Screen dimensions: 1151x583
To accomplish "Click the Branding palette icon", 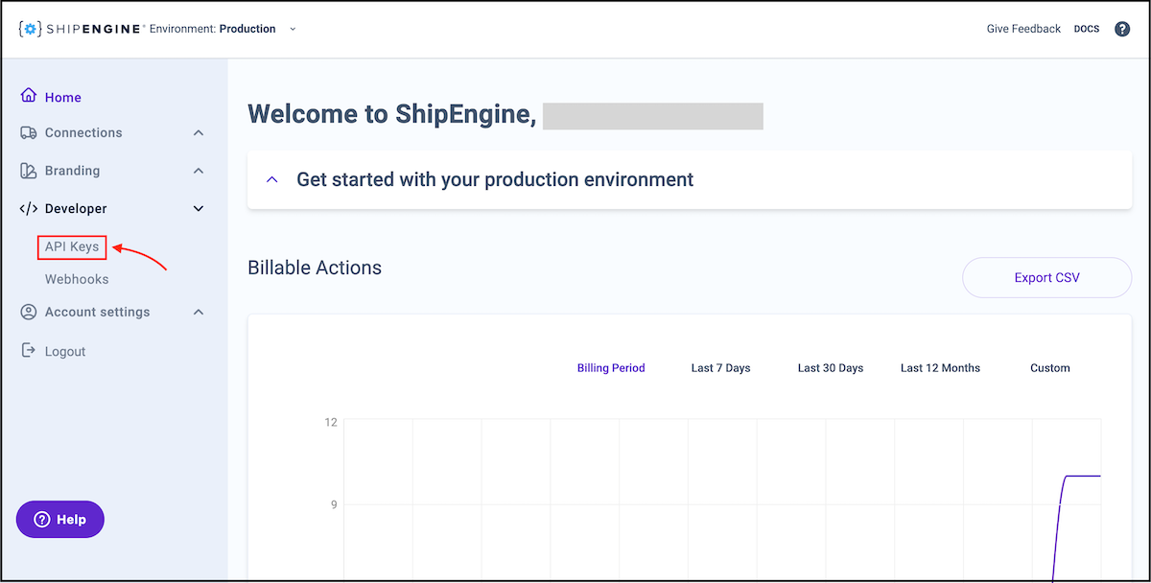I will pyautogui.click(x=29, y=171).
